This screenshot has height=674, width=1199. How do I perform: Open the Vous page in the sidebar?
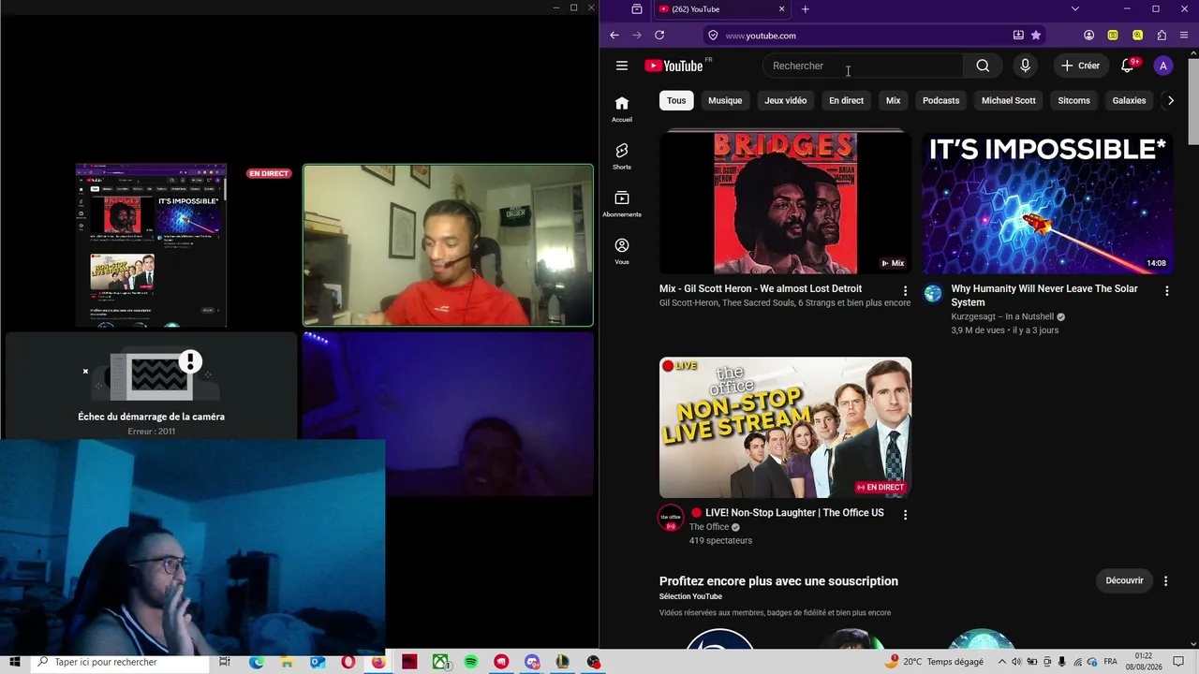[622, 251]
